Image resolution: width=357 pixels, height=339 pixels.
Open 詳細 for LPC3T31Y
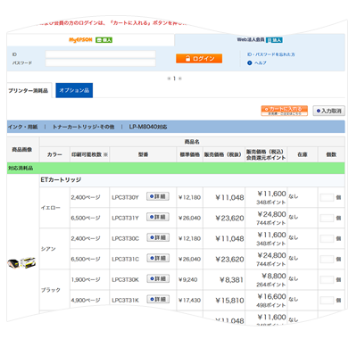(158, 217)
